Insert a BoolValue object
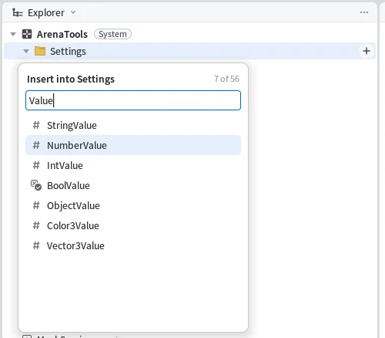 (x=133, y=185)
